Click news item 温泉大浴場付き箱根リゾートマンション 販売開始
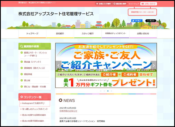 tap(82, 121)
